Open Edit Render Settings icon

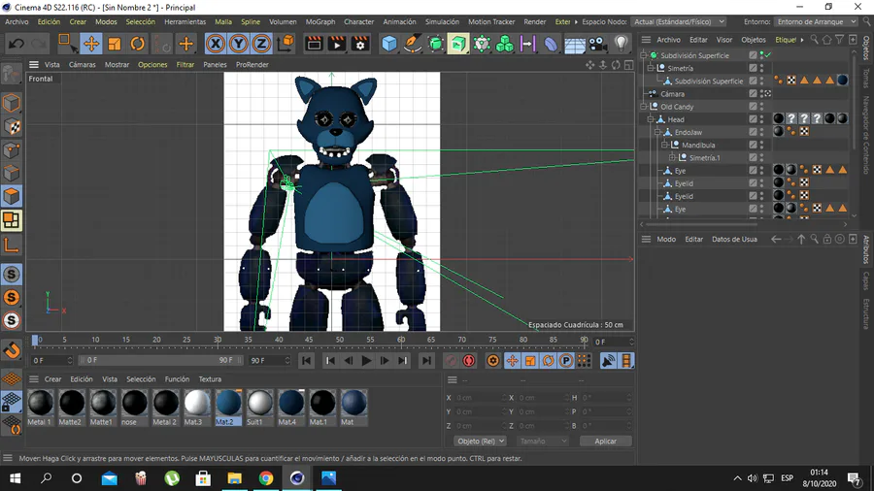click(360, 44)
